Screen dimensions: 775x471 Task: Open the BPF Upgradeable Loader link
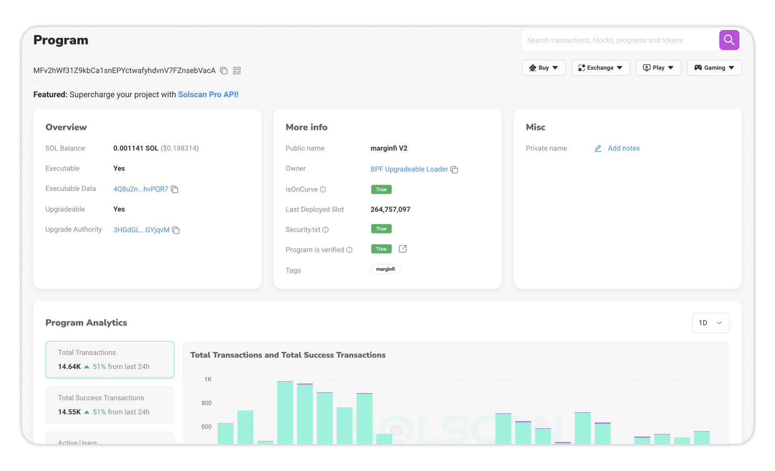(x=409, y=169)
